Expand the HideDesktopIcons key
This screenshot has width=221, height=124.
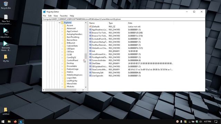pyautogui.click(x=62, y=75)
